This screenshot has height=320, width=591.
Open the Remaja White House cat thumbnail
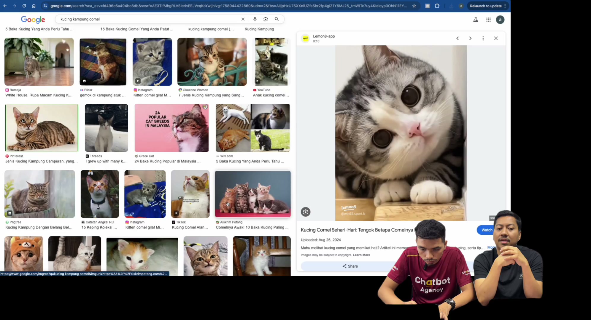[39, 62]
